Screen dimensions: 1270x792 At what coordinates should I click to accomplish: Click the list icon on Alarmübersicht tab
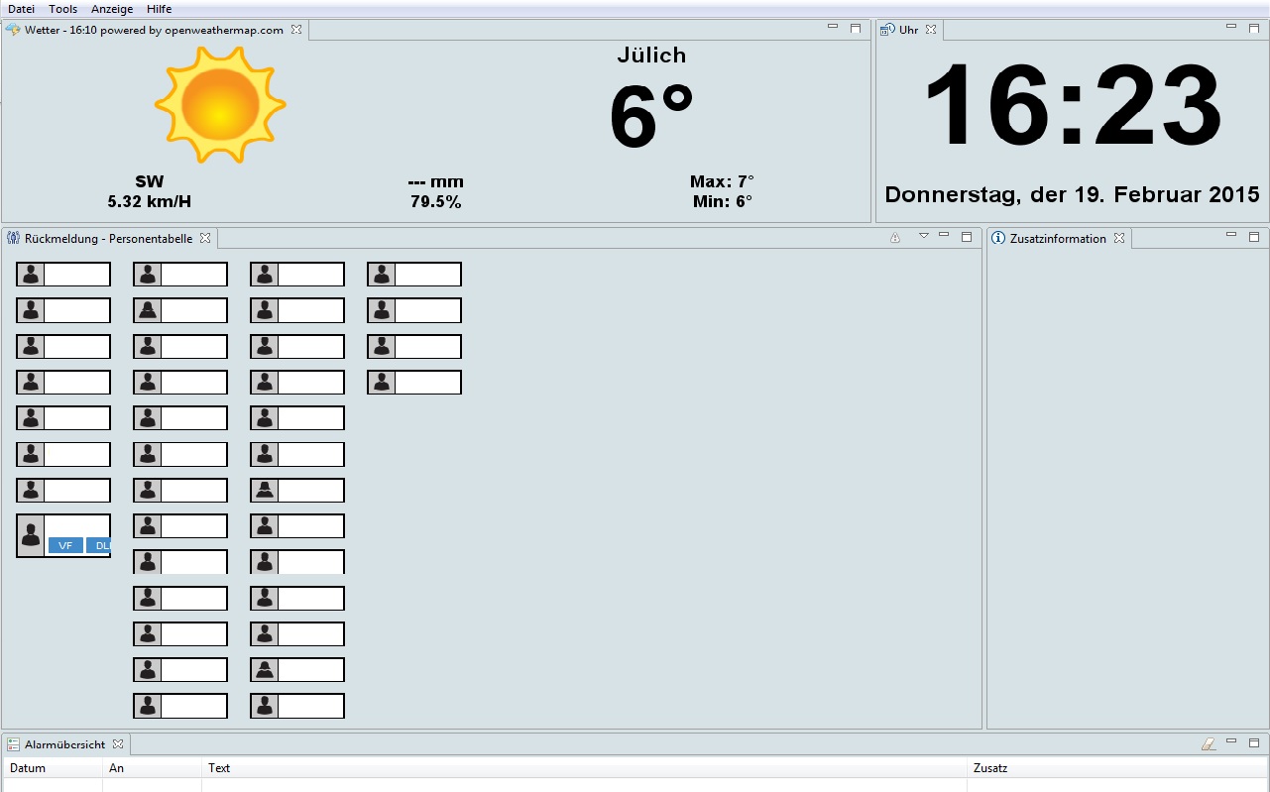click(13, 743)
